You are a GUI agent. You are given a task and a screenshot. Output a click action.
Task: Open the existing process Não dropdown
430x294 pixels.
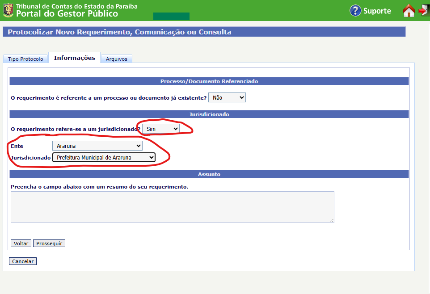227,98
